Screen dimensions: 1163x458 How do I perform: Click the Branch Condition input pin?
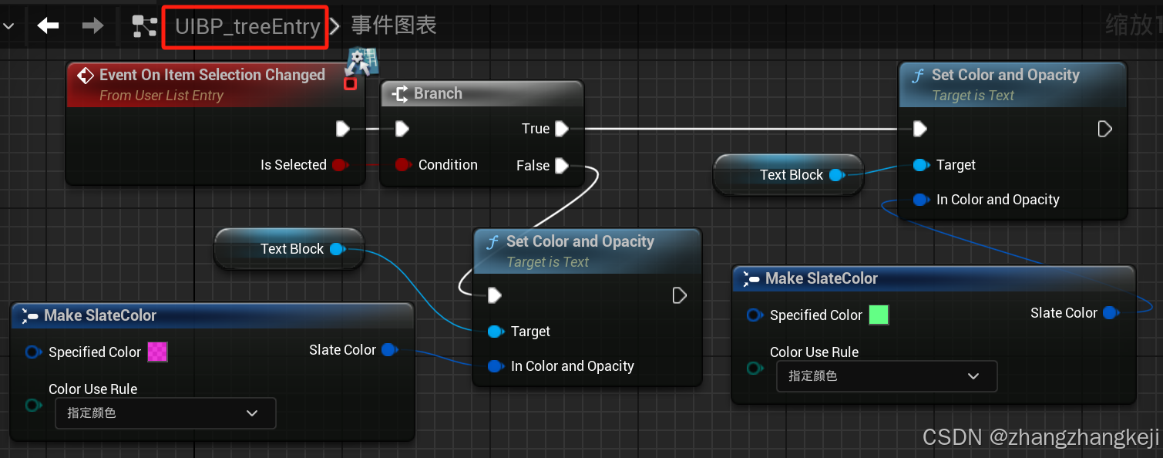[x=402, y=164]
